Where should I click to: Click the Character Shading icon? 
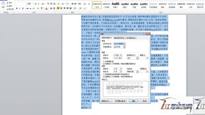[x=51, y=8]
